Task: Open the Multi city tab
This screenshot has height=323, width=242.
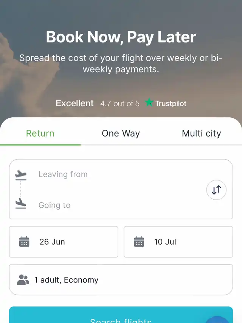Action: 201,134
